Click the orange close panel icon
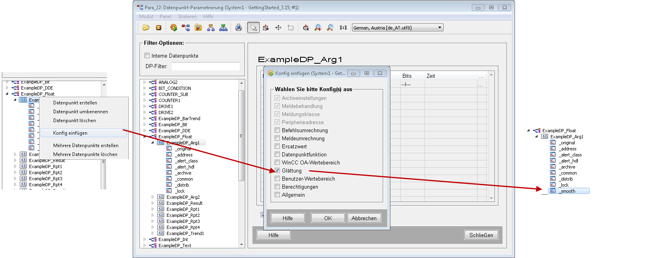 tap(158, 27)
